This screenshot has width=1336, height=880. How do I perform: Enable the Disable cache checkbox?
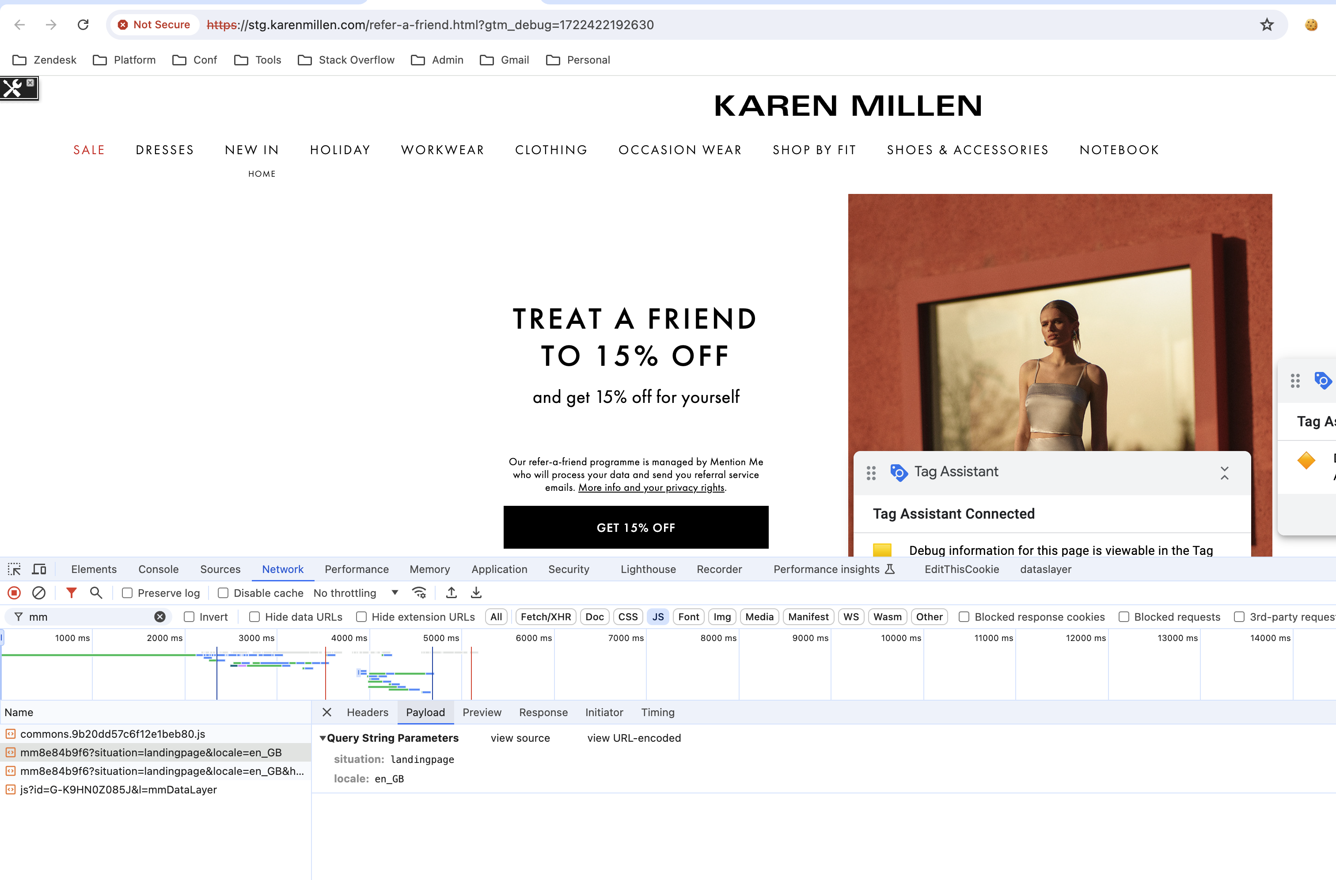223,593
